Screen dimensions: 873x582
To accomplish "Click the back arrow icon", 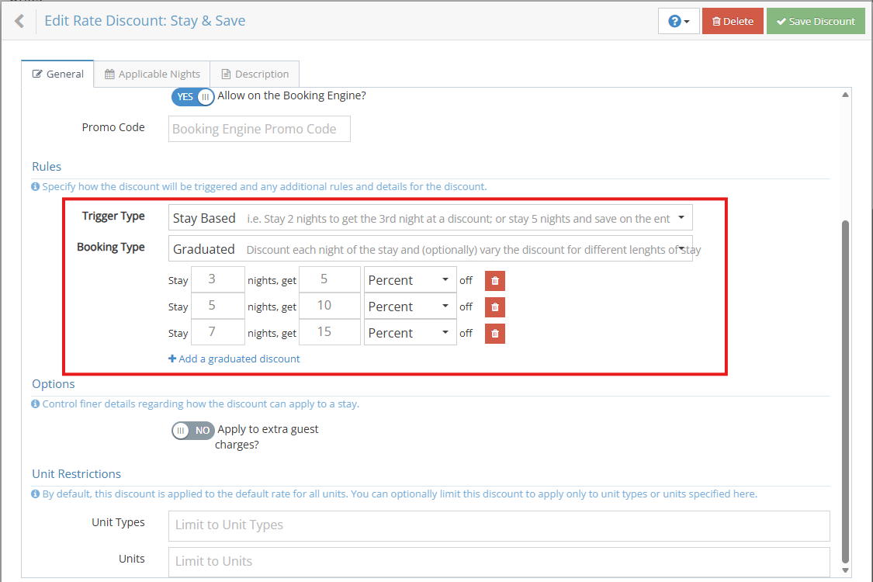I will click(19, 21).
